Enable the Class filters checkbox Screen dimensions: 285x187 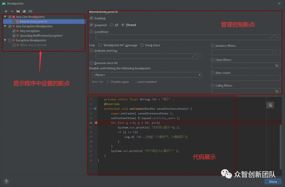point(212,60)
